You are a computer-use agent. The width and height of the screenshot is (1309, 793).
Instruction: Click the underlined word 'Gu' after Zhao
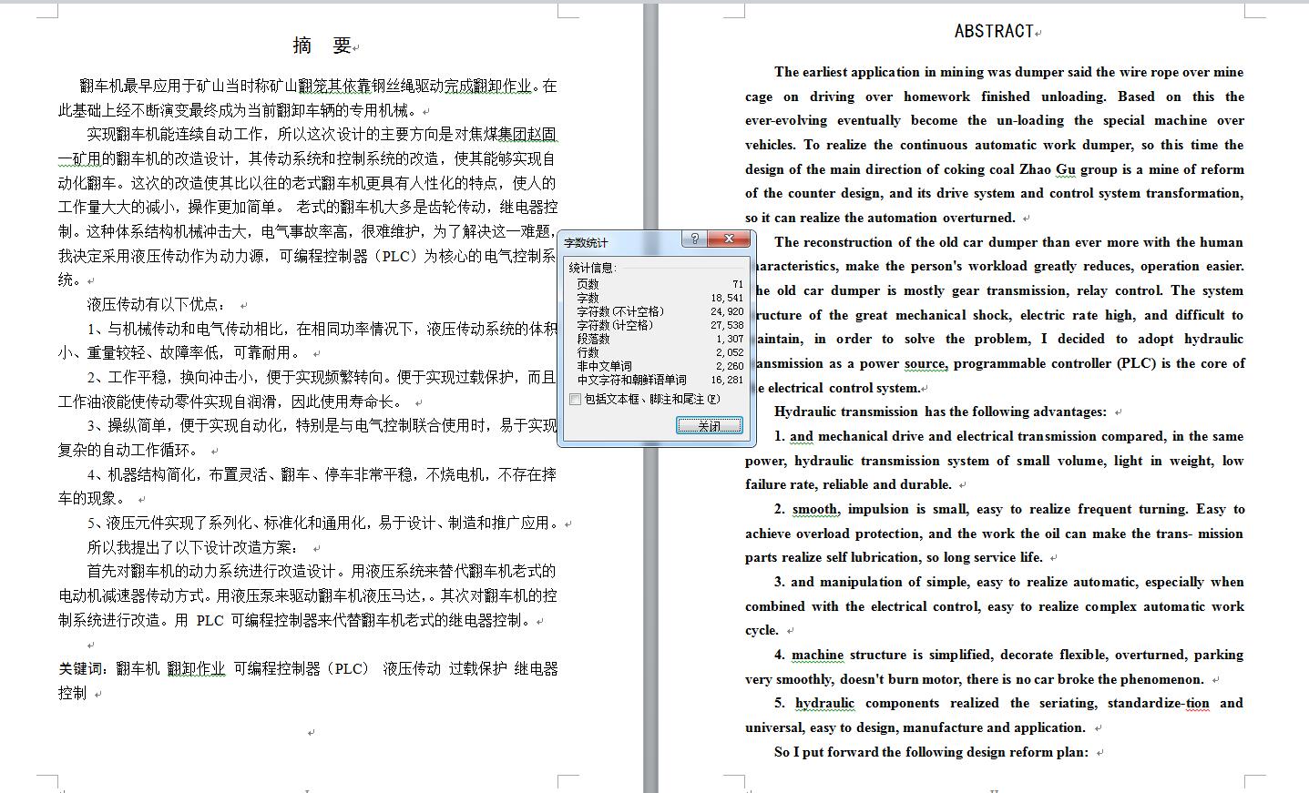tap(1066, 169)
